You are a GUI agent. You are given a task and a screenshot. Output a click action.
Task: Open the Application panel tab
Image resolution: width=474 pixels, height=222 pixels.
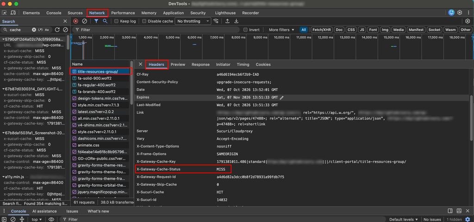tap(173, 13)
